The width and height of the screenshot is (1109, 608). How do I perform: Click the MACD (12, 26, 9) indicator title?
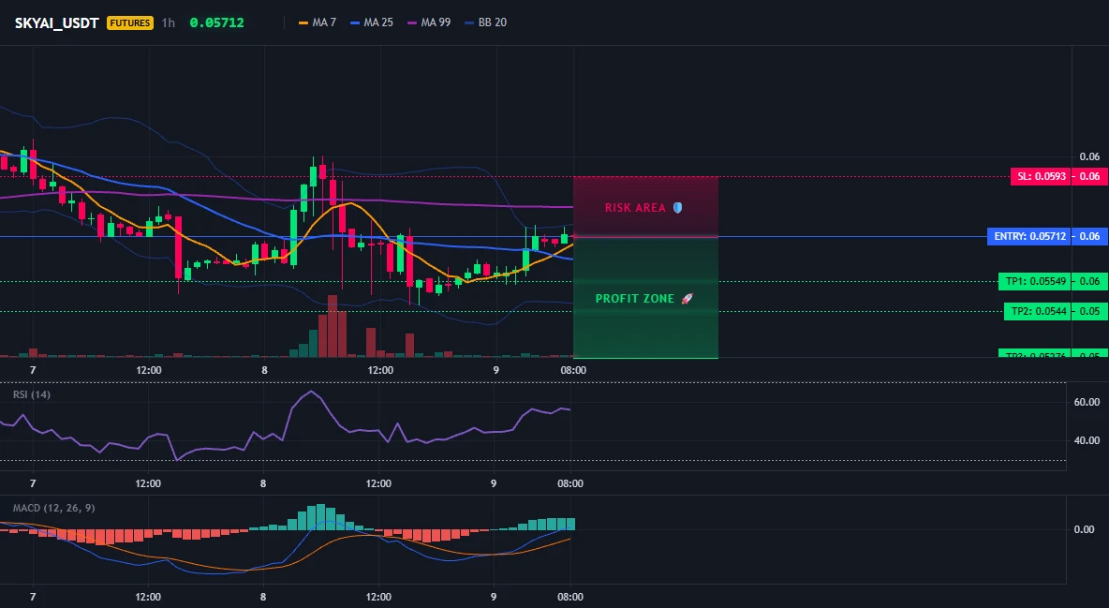(x=53, y=508)
